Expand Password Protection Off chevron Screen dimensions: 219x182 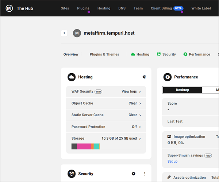140,127
